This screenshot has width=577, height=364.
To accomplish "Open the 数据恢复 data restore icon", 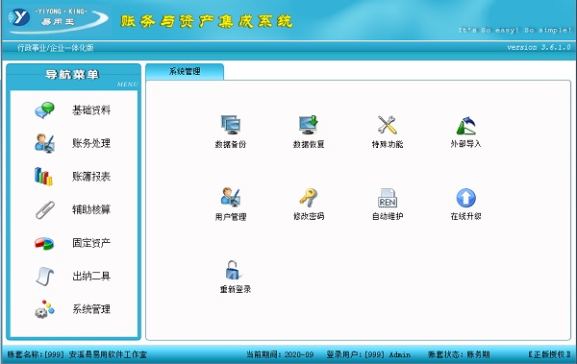I will pos(309,125).
